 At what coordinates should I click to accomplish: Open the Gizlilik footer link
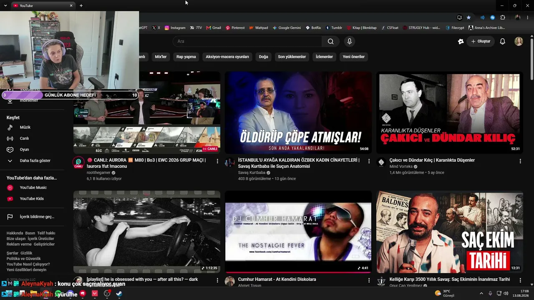tap(26, 253)
